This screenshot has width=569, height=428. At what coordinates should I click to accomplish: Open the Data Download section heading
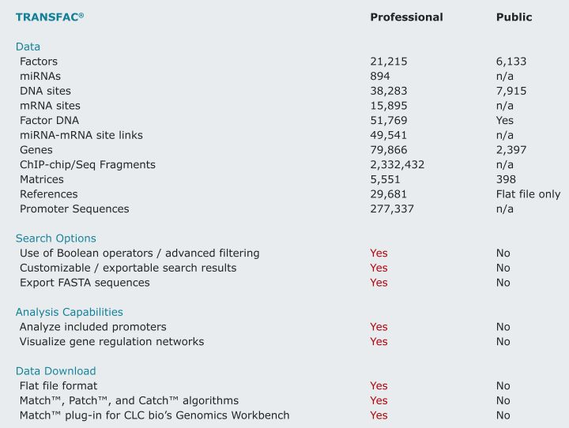55,371
